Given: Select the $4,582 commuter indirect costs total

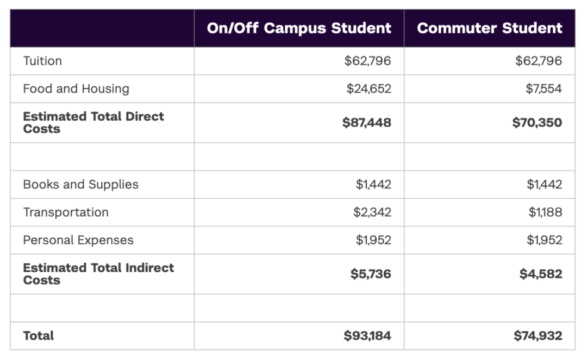Looking at the screenshot, I should pos(540,274).
